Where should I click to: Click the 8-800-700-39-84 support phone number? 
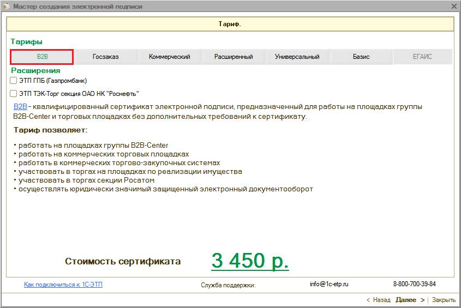click(x=415, y=284)
